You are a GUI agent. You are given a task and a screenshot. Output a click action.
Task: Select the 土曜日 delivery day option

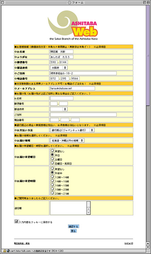52,159
